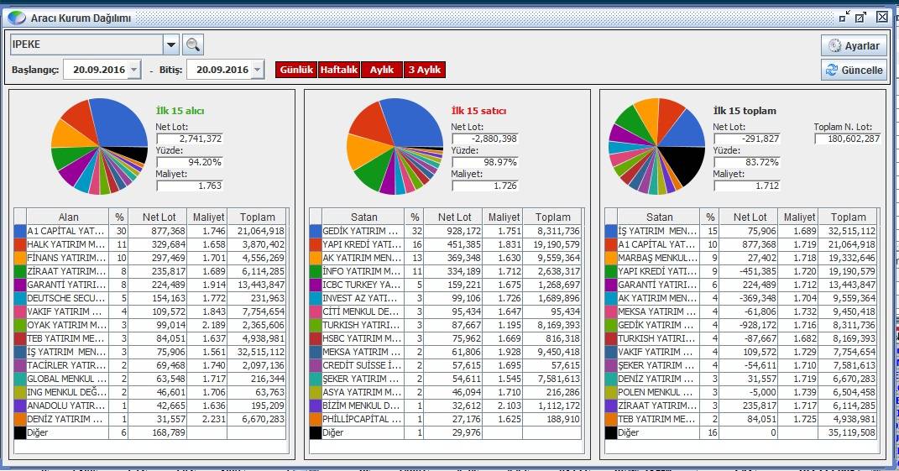Select the GEDİK YATIRIM seller row
Screen dimensions: 899x471
(362, 231)
